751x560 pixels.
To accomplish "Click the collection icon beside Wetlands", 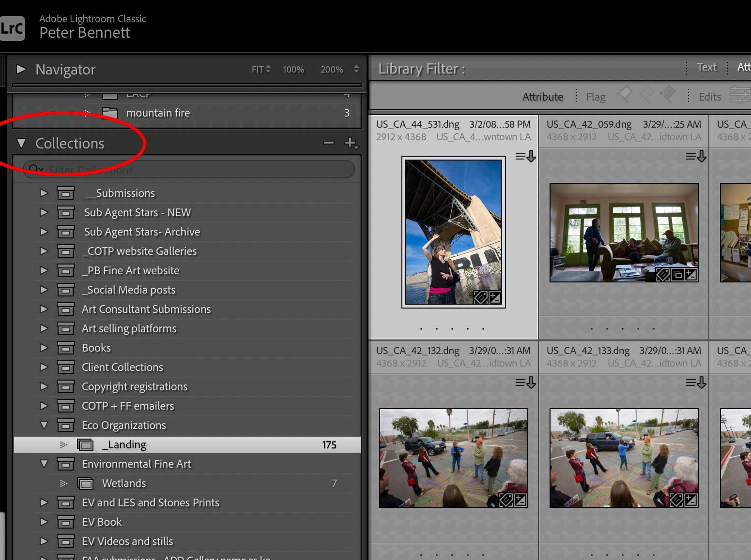I will 85,483.
